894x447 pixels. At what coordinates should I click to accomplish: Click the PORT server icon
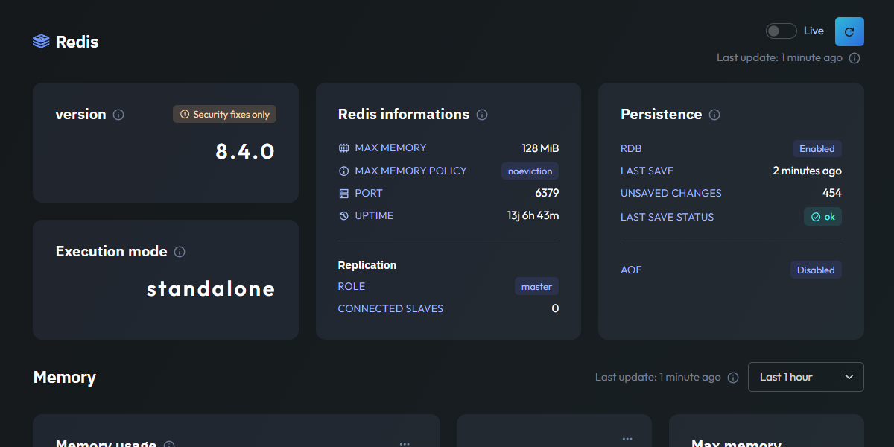343,193
